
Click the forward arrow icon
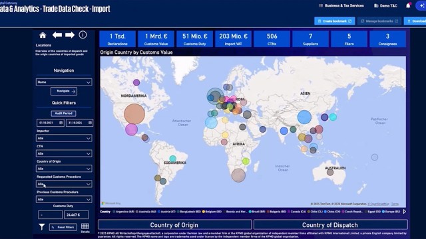click(x=70, y=35)
